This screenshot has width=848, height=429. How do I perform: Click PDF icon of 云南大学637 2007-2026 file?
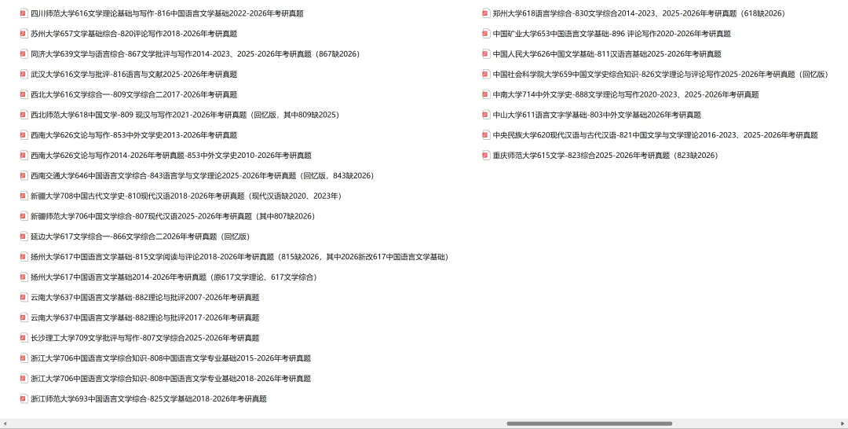point(24,297)
